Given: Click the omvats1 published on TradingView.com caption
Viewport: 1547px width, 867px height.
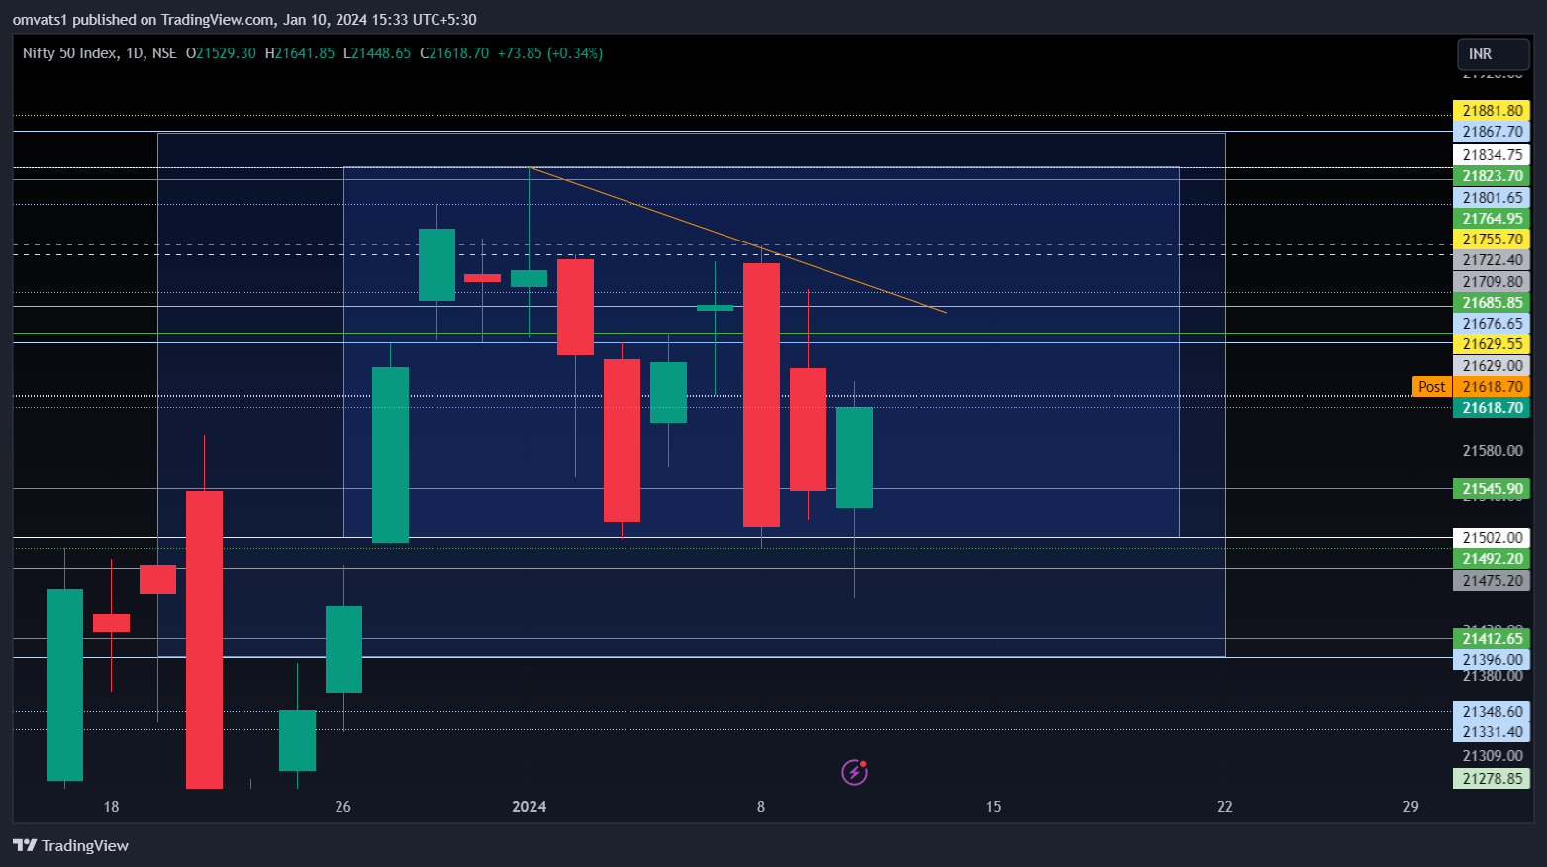Looking at the screenshot, I should [x=244, y=19].
